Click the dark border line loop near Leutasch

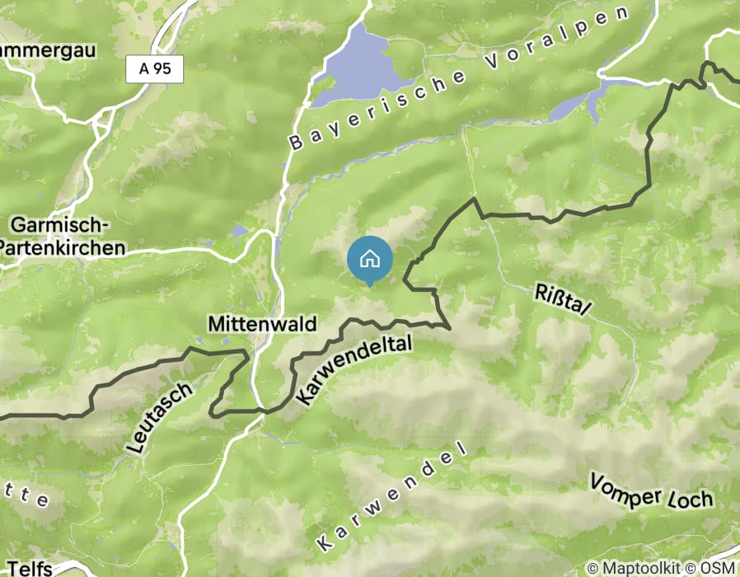coord(229,382)
